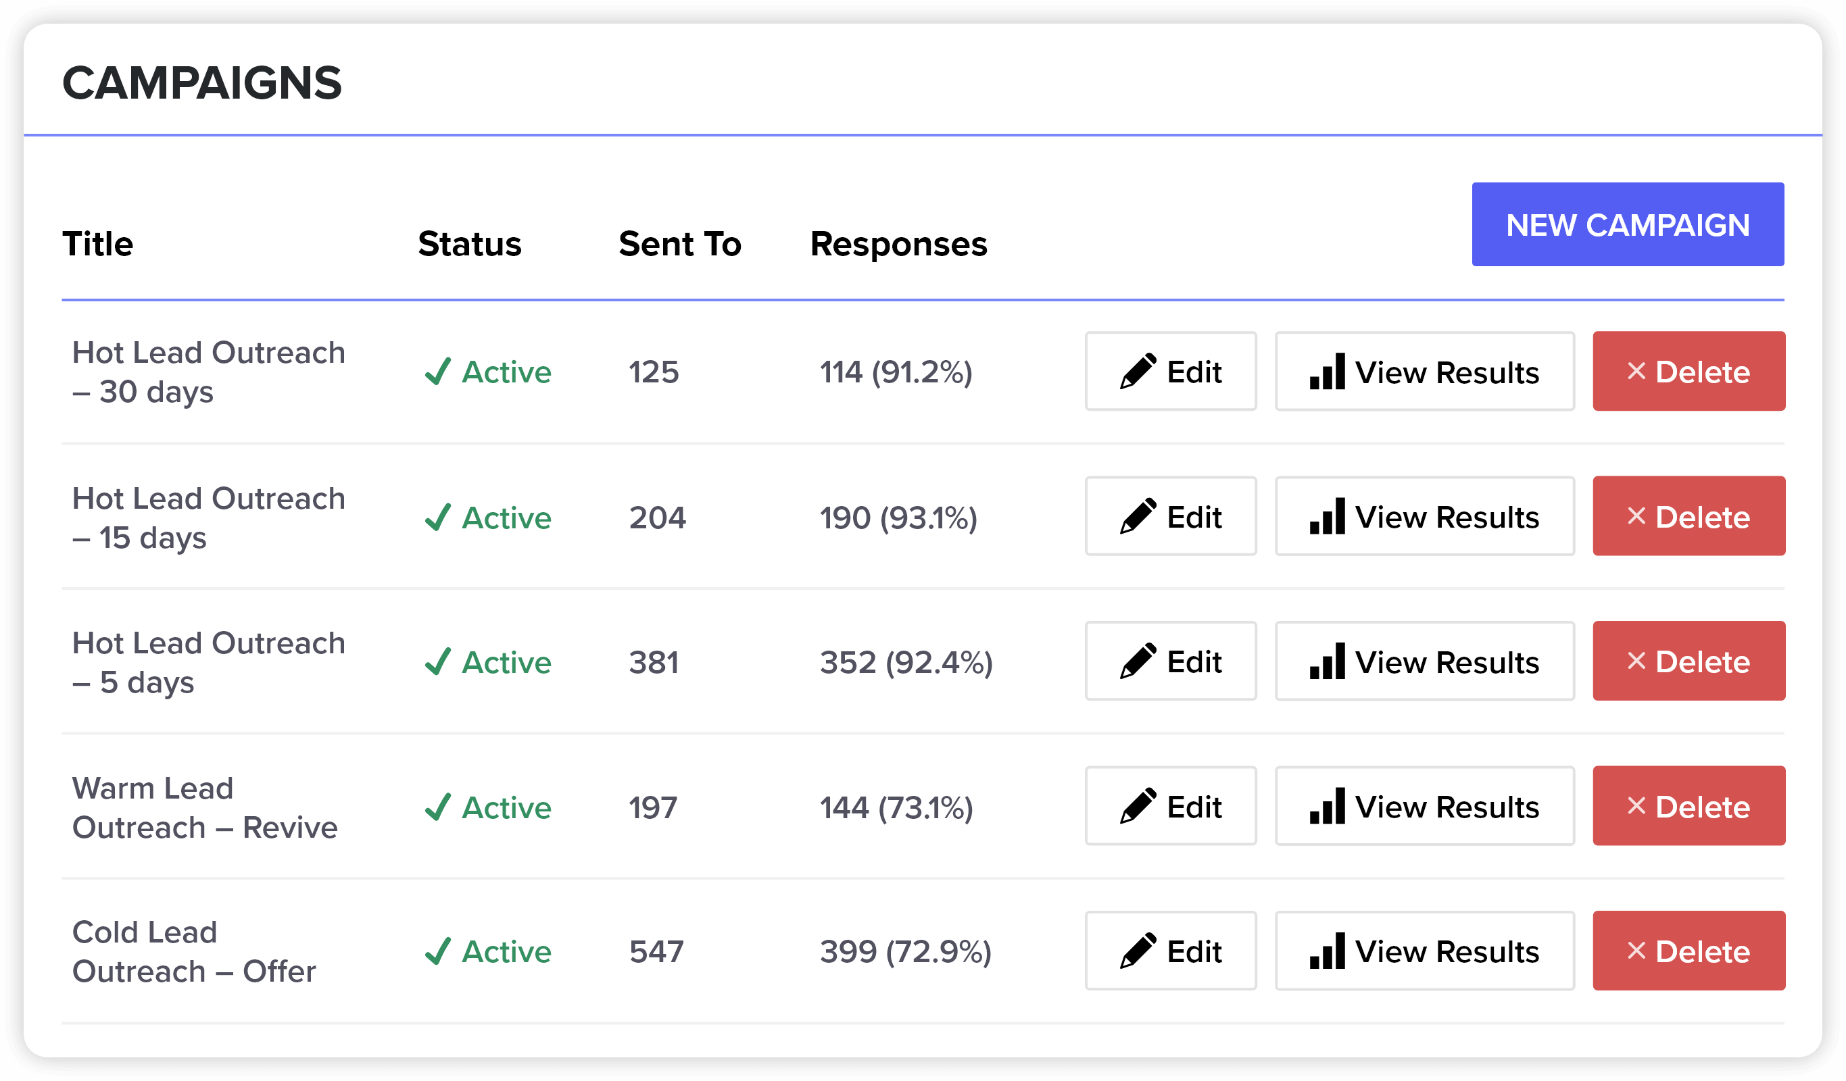Click the Sent To value 197
Screen dimensions: 1846x1081
tap(654, 808)
